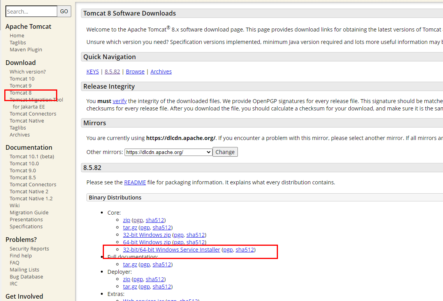Open Tomcat 8.5 documentation

tap(23, 178)
